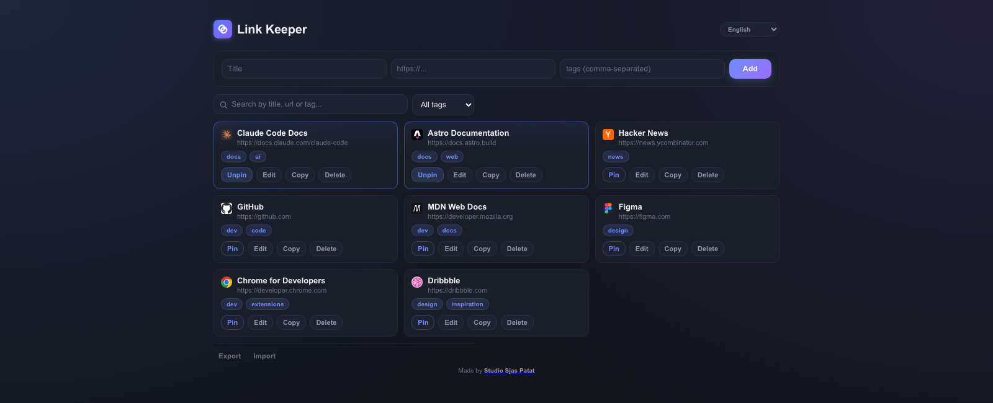Pin the Figma link
This screenshot has height=403, width=993.
(x=614, y=249)
